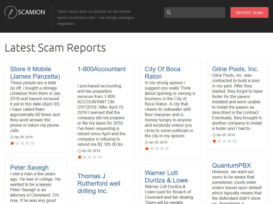273x204 pixels.
Task: Click the clock icon on City Of Boca Raton card
Action: 146,142
